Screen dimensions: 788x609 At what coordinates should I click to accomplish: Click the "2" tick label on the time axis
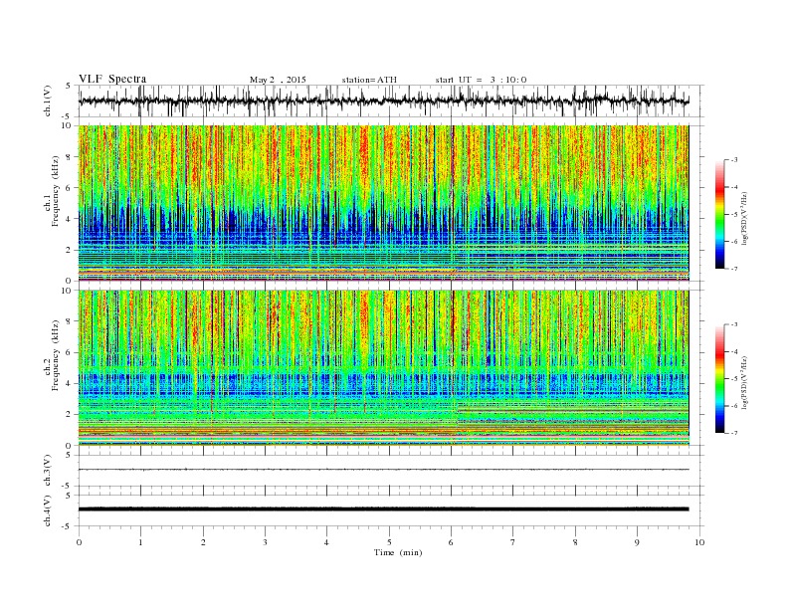click(203, 542)
